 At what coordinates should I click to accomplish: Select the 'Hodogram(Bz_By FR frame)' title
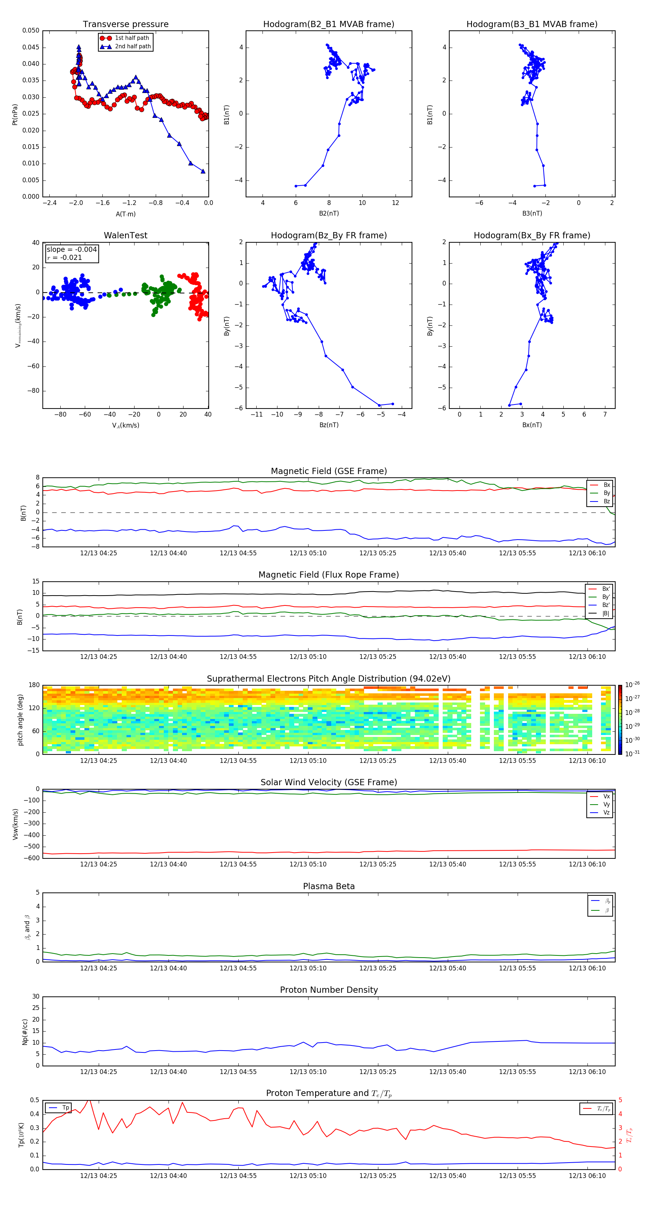(x=329, y=235)
